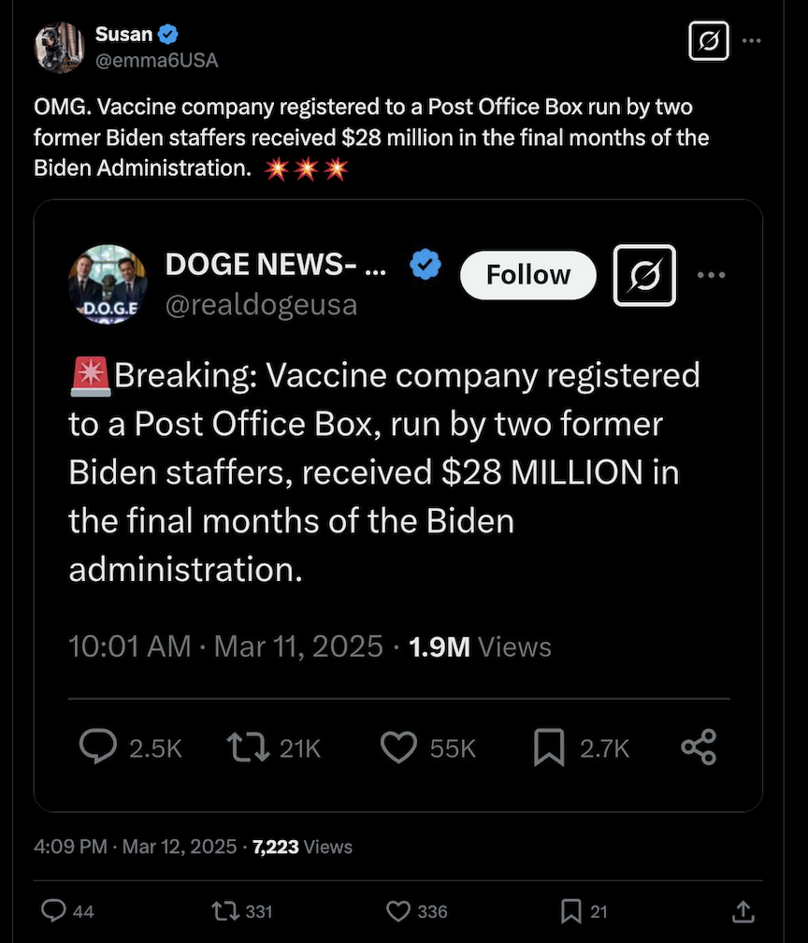
Task: Repost the quoted post with 21K reposts
Action: [247, 747]
